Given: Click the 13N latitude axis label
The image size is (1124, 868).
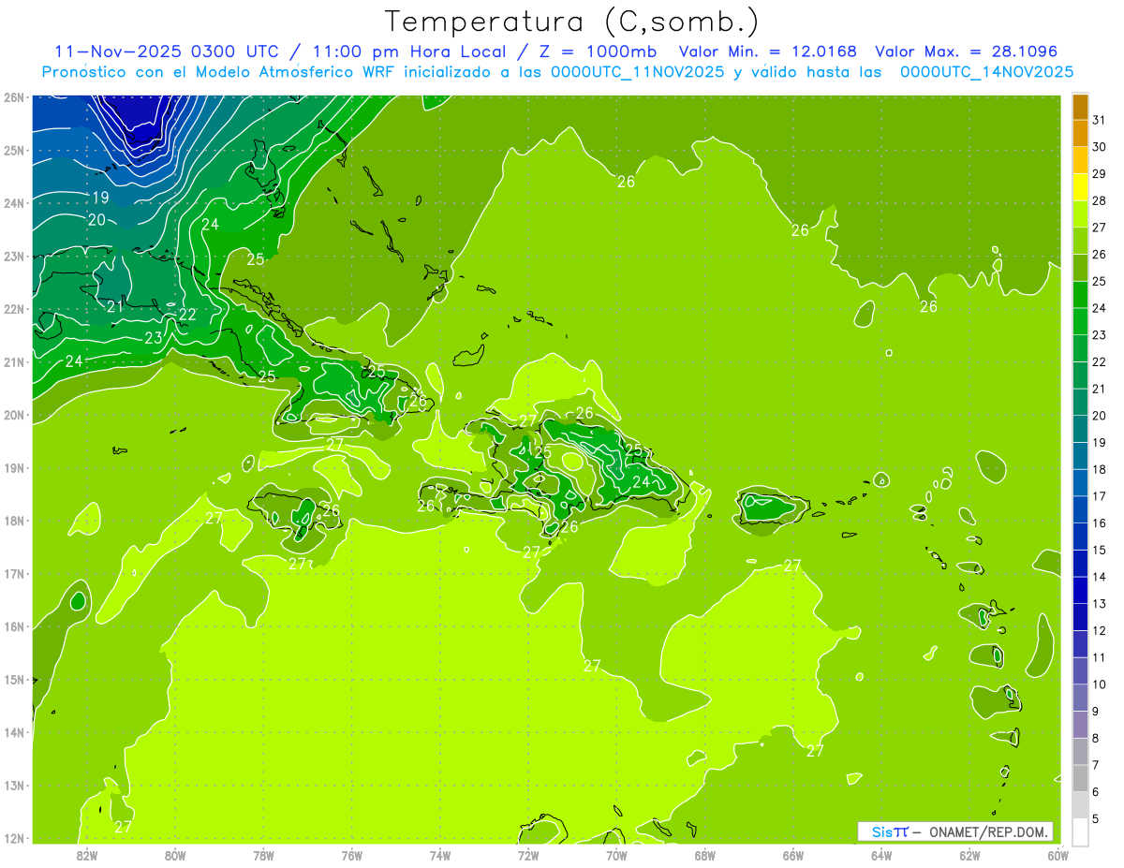Looking at the screenshot, I should 13,785.
